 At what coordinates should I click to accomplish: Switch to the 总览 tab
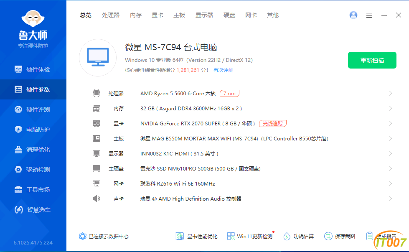[x=86, y=15]
